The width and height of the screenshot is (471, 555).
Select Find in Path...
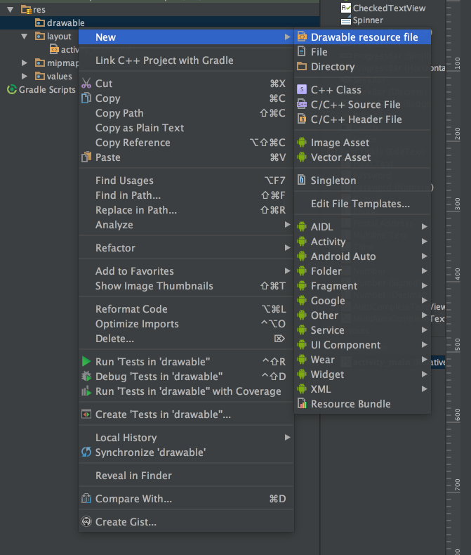click(x=186, y=195)
